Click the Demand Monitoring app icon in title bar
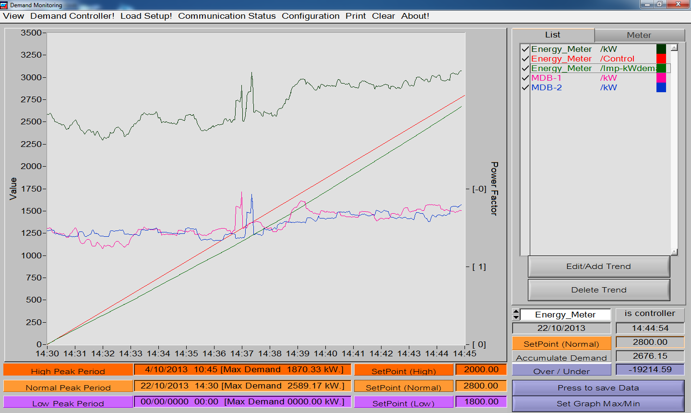 (4, 5)
